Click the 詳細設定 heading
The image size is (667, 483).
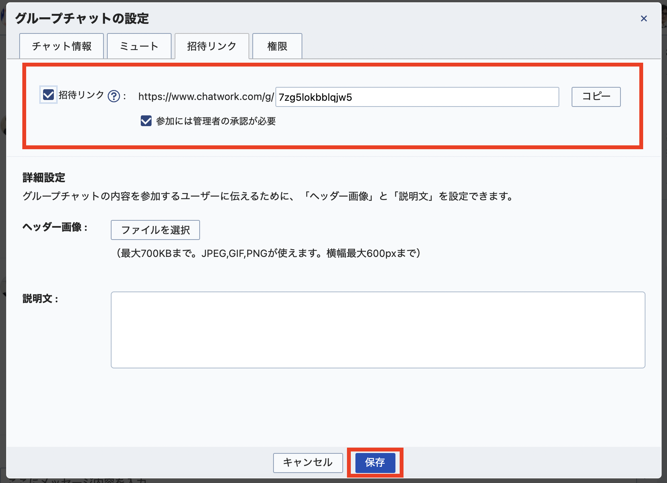[x=44, y=178]
